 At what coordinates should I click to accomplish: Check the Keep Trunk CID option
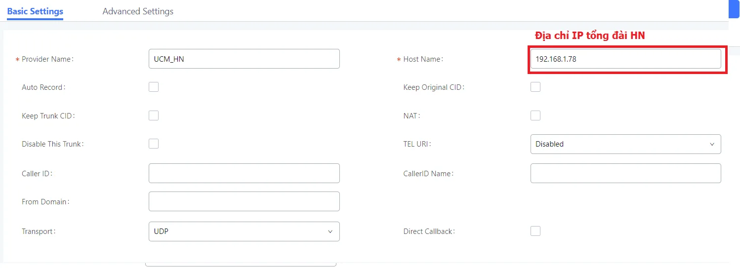click(x=154, y=115)
